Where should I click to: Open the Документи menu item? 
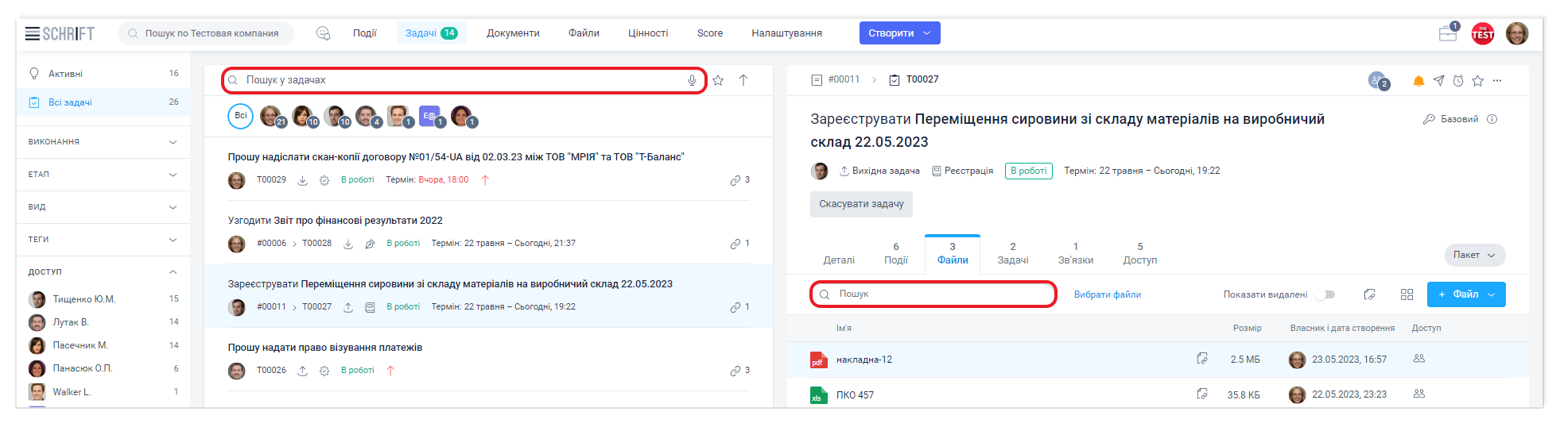pyautogui.click(x=513, y=33)
